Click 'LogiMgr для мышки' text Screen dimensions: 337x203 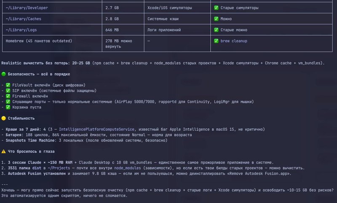click(x=233, y=102)
